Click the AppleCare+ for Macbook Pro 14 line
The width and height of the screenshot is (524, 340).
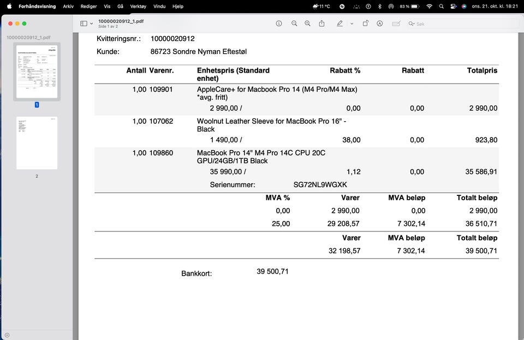[x=277, y=93]
